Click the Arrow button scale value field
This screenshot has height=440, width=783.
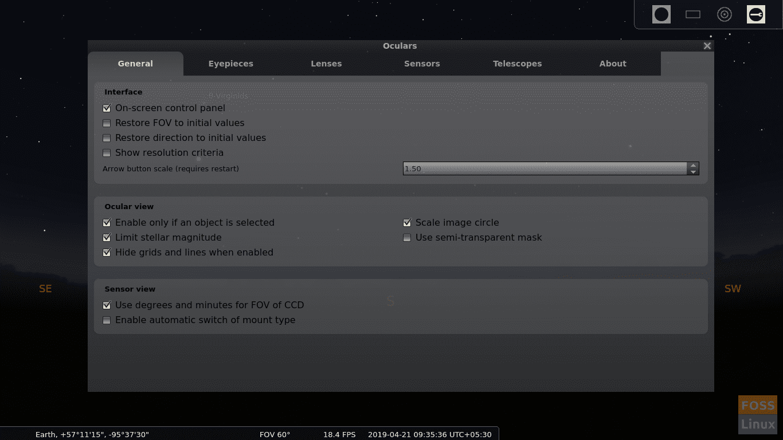click(x=545, y=168)
